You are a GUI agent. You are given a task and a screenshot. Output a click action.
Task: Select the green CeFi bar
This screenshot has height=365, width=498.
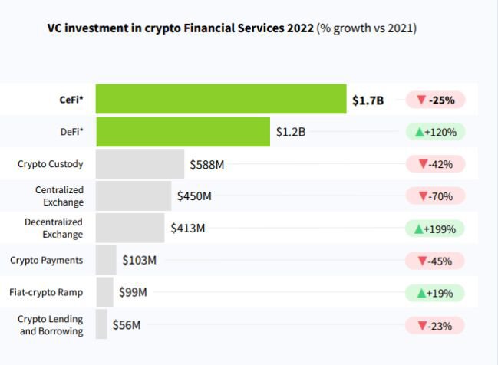(221, 100)
